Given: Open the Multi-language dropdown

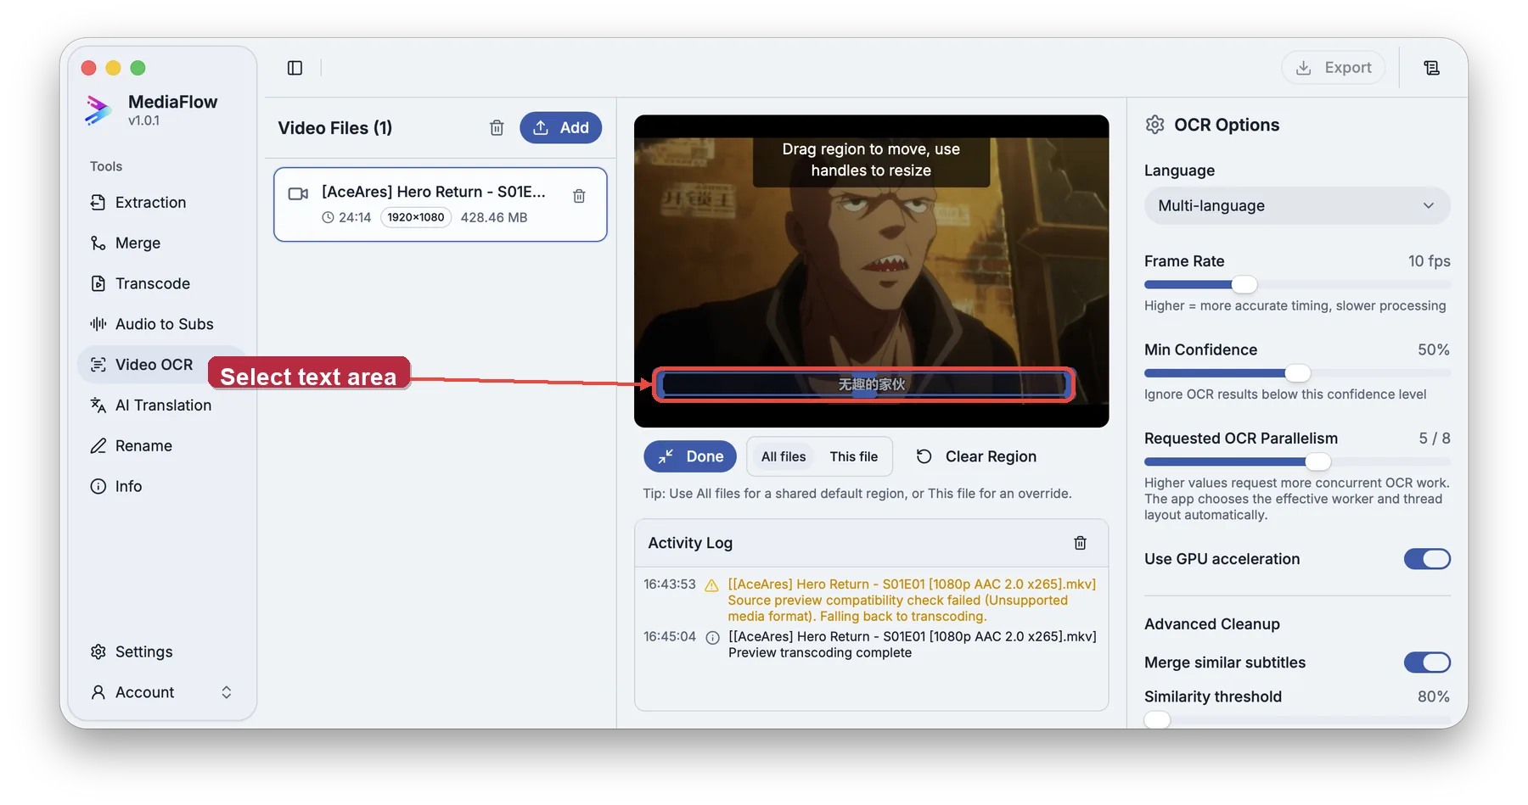Looking at the screenshot, I should click(1297, 206).
